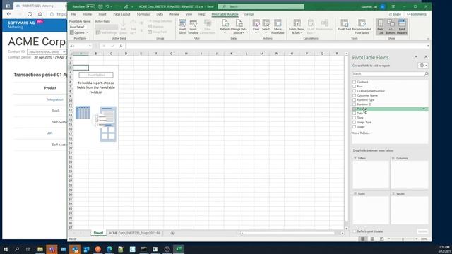Click the add new sheet plus icon

click(172, 233)
